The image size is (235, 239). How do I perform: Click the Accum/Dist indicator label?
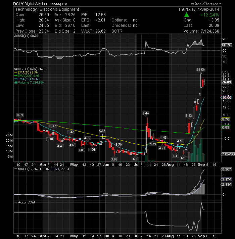(x=25, y=202)
